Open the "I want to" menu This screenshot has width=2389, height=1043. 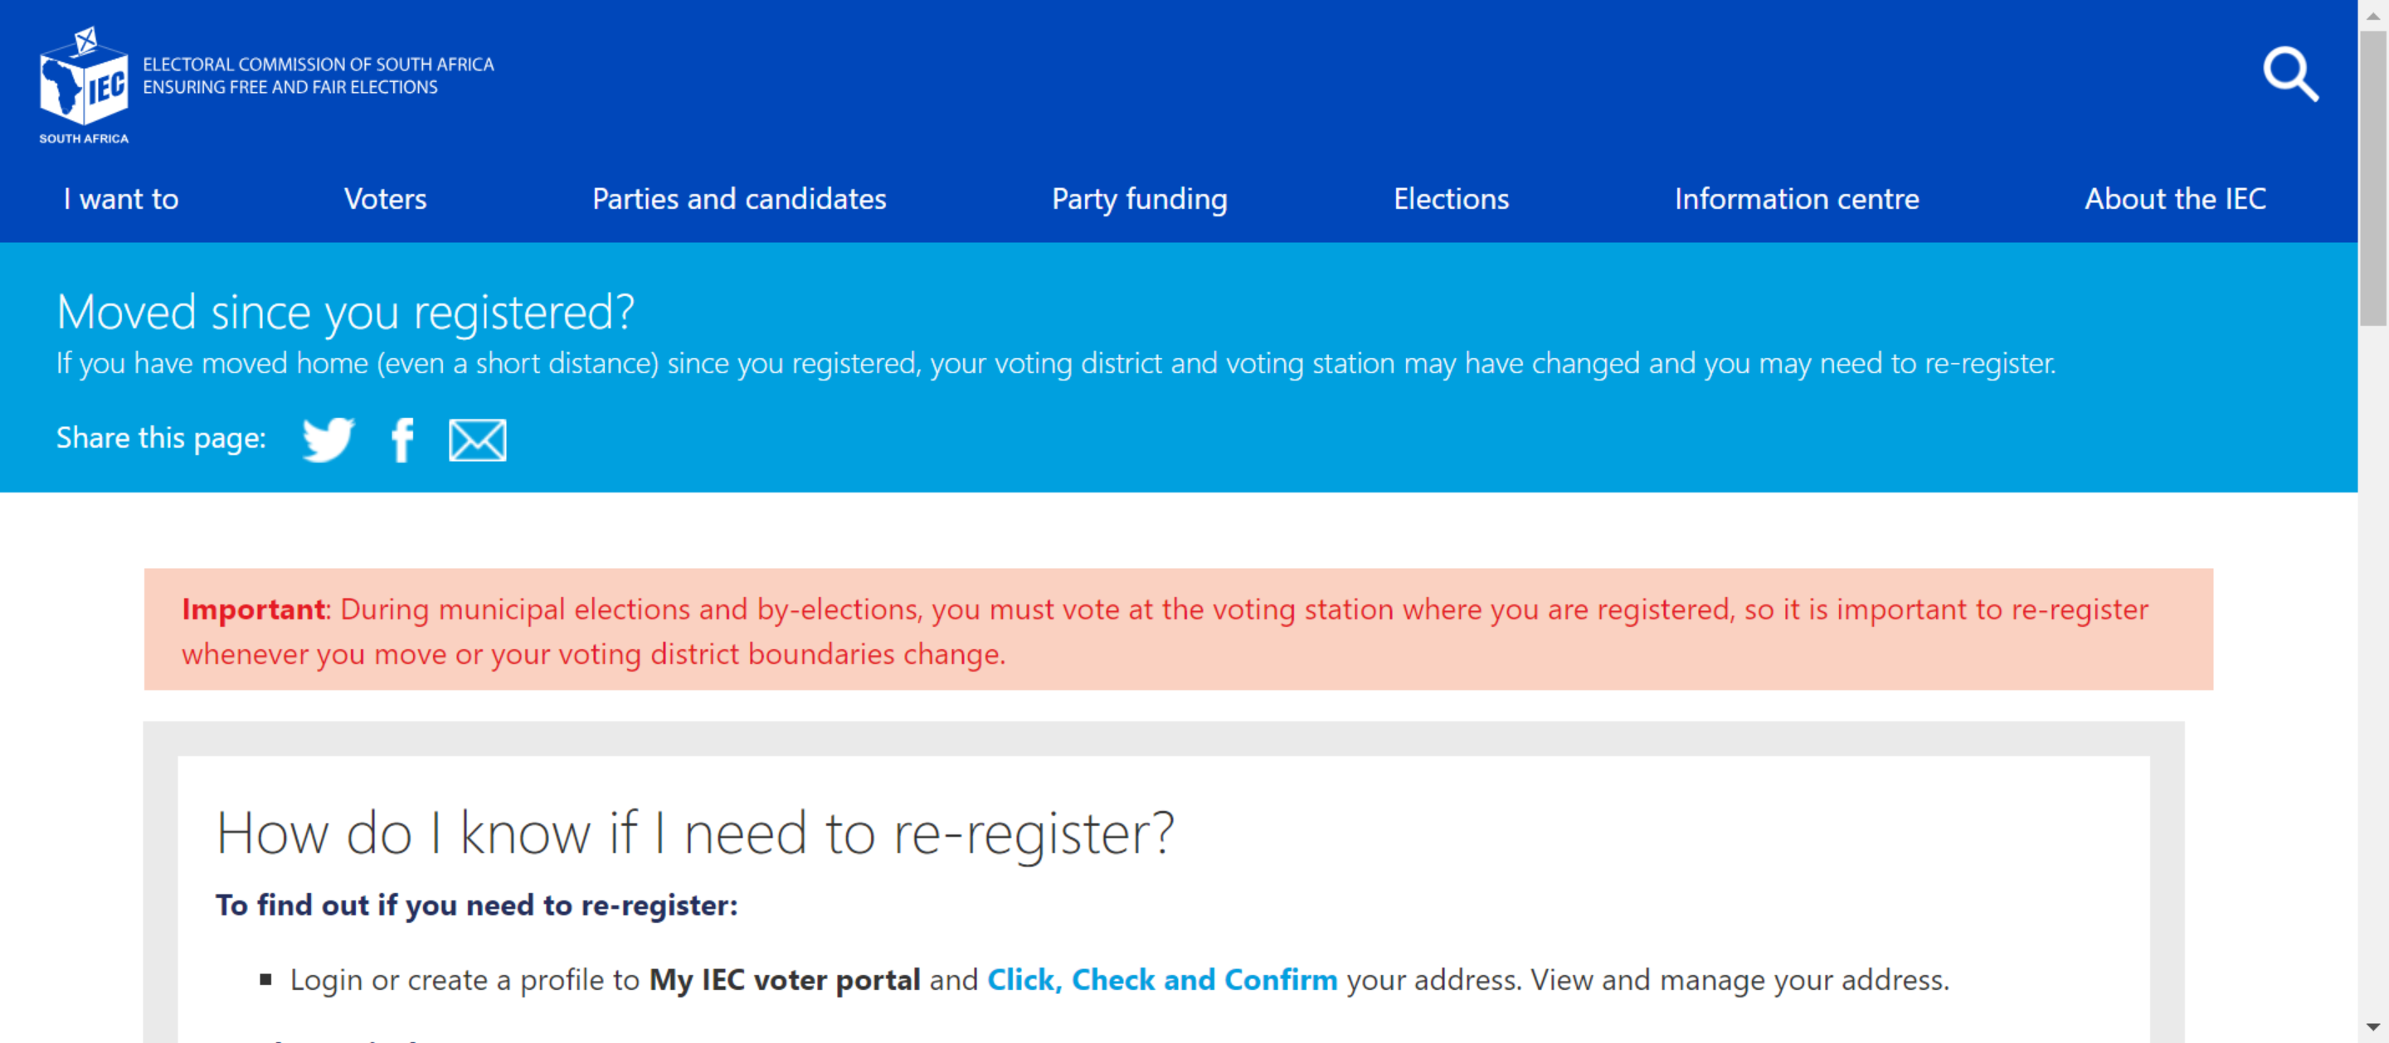120,198
